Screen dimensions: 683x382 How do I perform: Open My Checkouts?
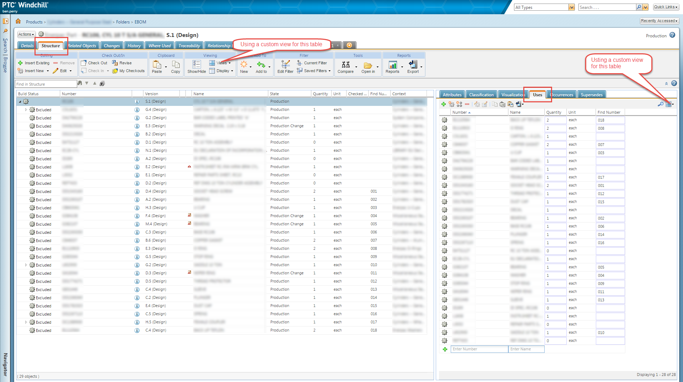pyautogui.click(x=129, y=71)
